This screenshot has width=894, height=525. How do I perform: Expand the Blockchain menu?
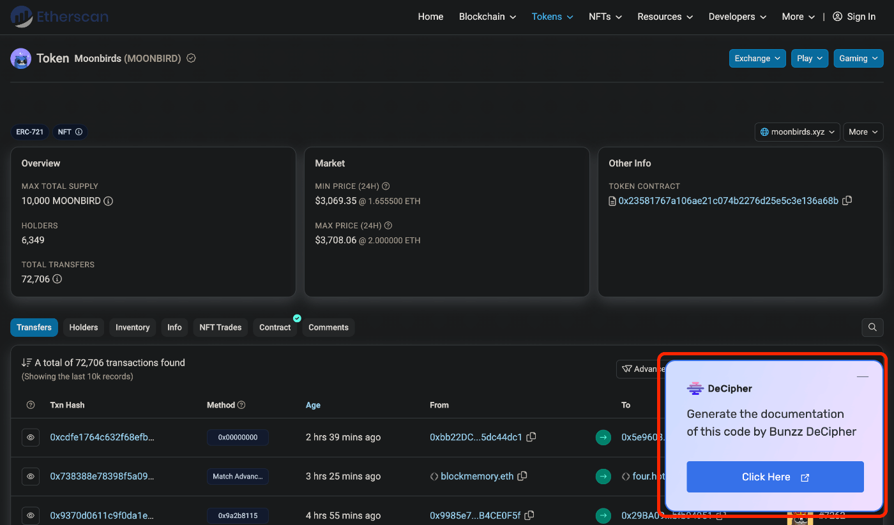coord(487,17)
